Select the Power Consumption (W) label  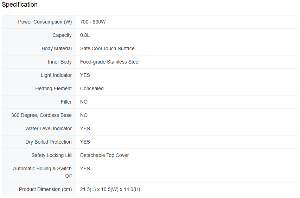coord(45,22)
